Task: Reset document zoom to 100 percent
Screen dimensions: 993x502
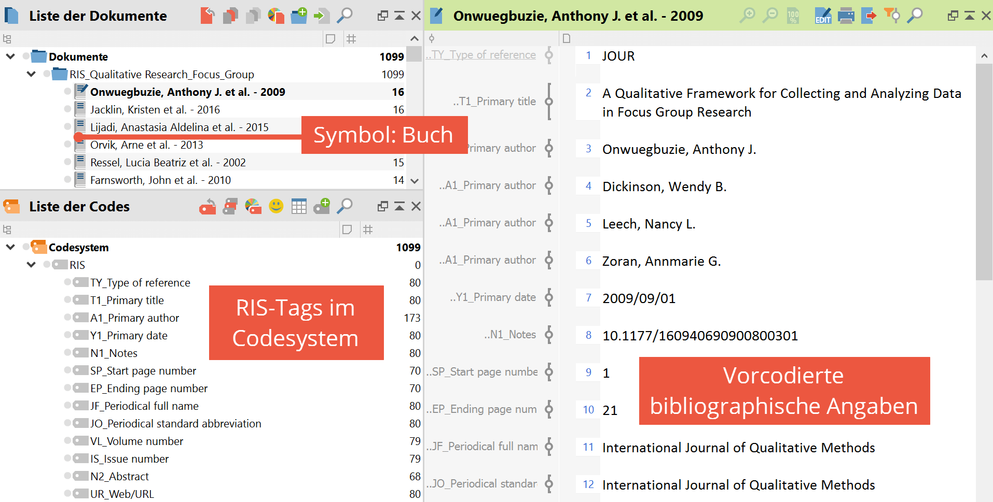Action: click(793, 16)
